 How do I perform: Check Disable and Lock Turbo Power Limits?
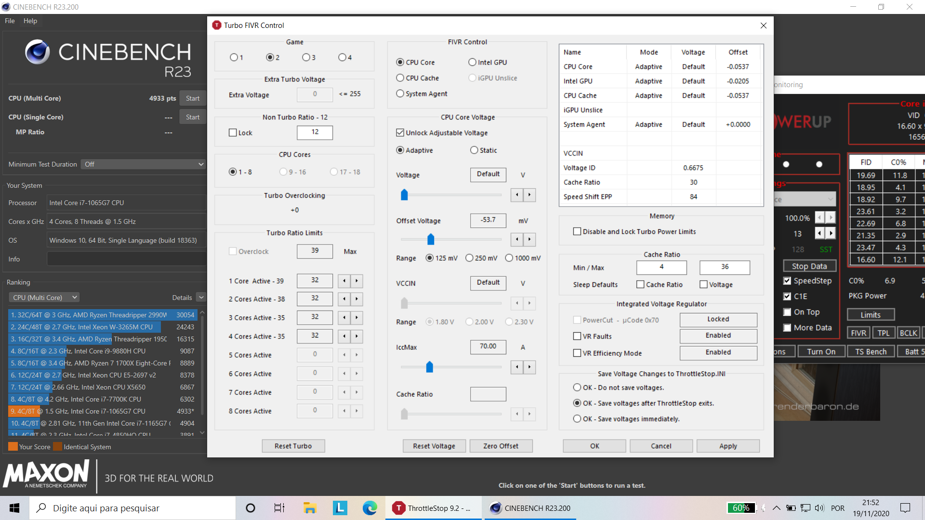(634, 232)
